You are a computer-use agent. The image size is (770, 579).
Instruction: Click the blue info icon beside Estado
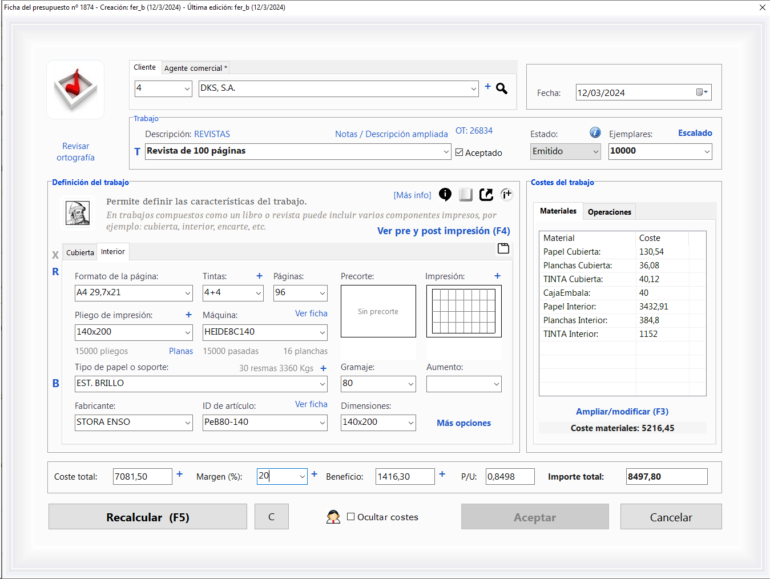click(x=595, y=132)
